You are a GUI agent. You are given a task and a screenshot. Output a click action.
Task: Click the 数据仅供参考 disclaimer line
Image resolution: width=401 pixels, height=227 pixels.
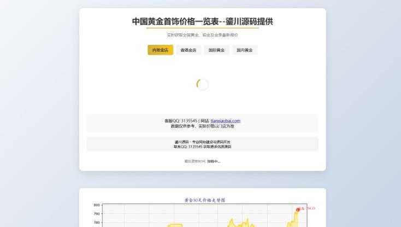(202, 126)
